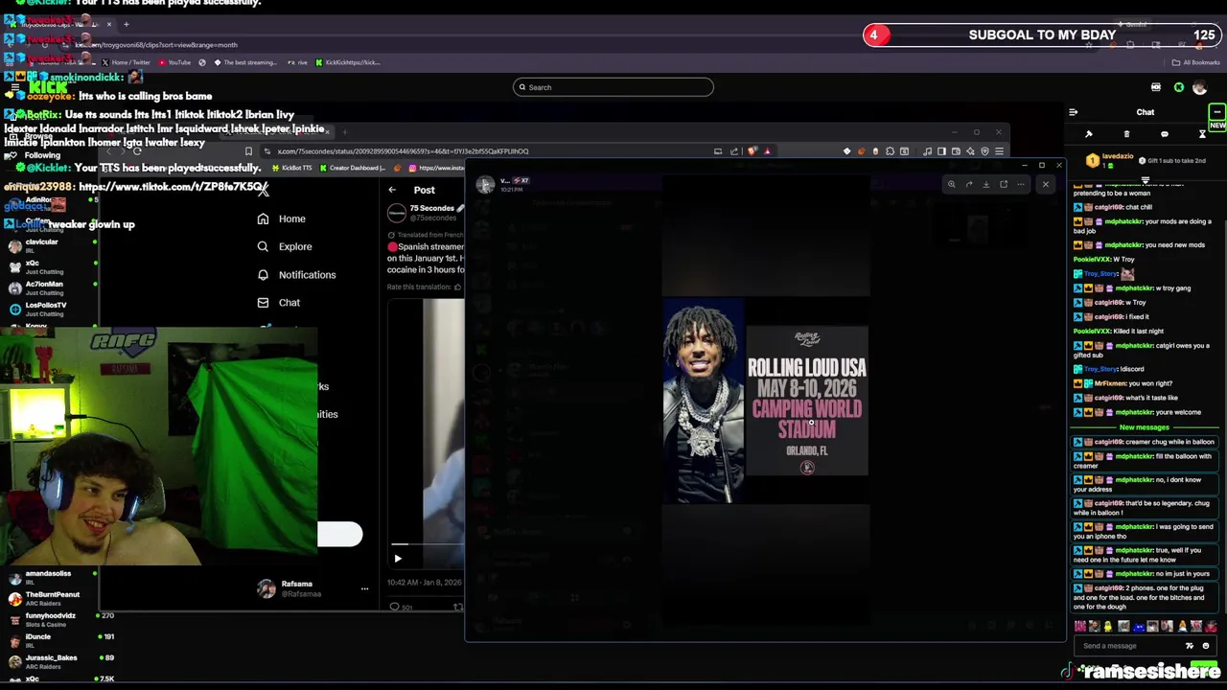The image size is (1227, 690).
Task: Click the green Kick K icon
Action: click(x=1179, y=87)
